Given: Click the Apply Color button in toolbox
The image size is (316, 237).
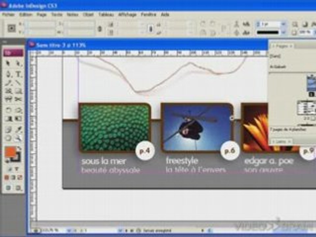Looking at the screenshot, I should 7,177.
